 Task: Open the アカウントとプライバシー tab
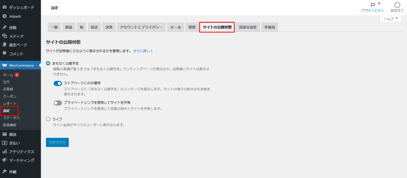141,27
